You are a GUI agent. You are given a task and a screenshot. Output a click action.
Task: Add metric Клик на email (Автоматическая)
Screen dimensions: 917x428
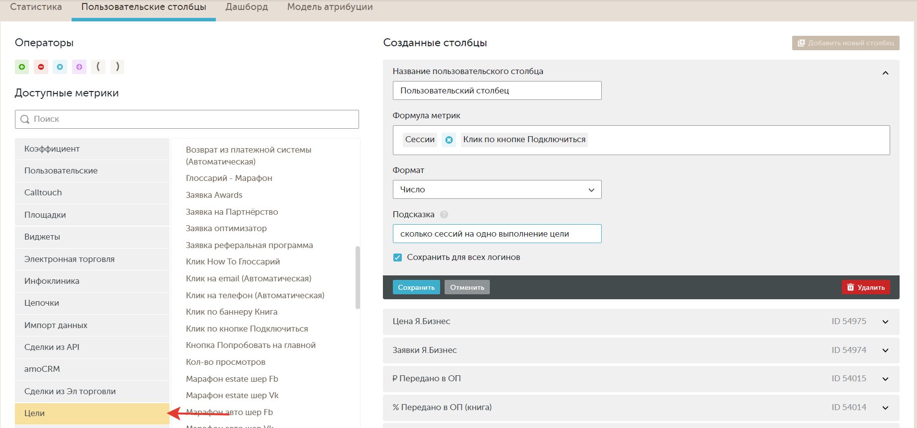[249, 278]
